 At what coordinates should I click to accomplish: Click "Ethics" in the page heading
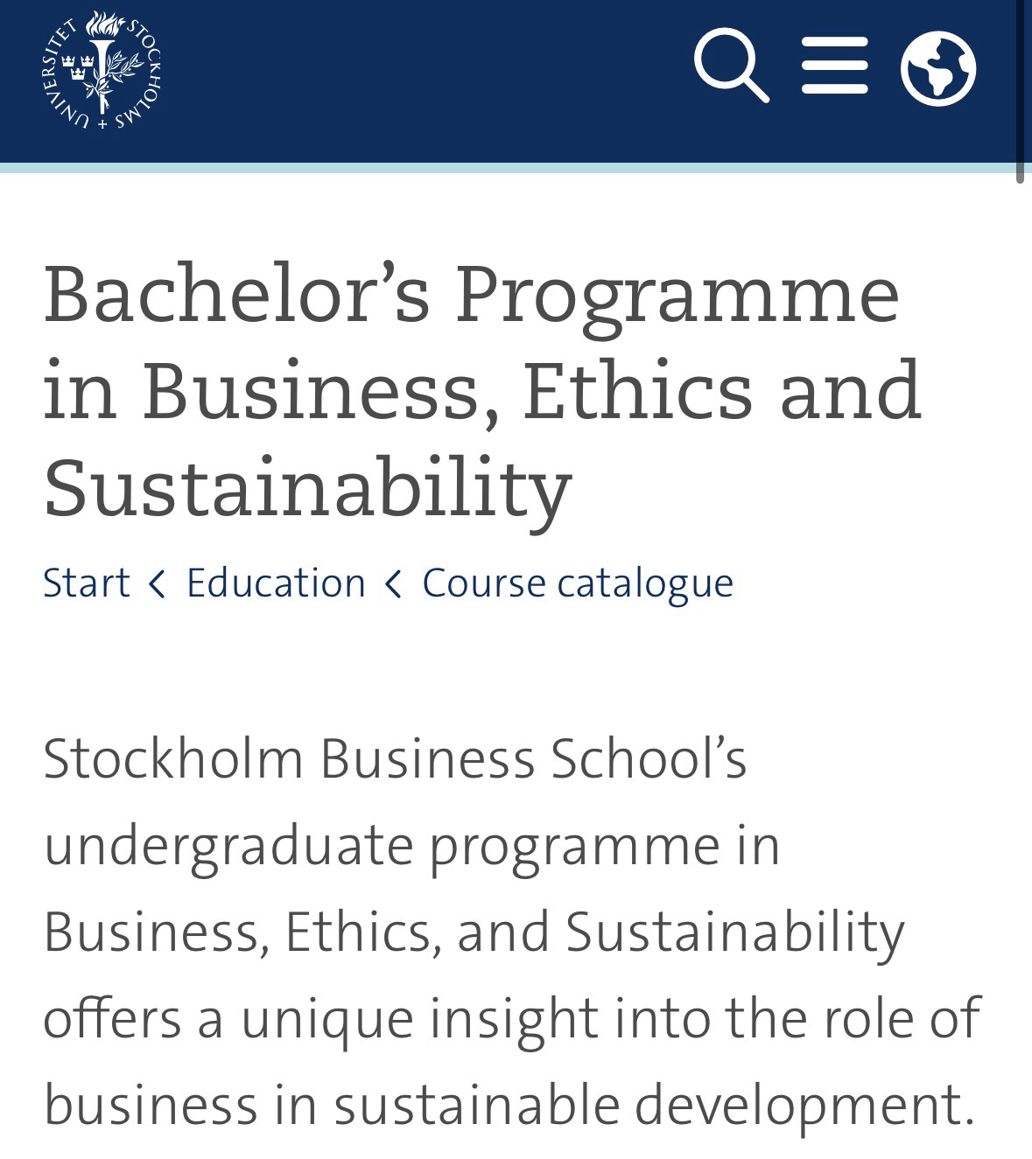tap(637, 390)
